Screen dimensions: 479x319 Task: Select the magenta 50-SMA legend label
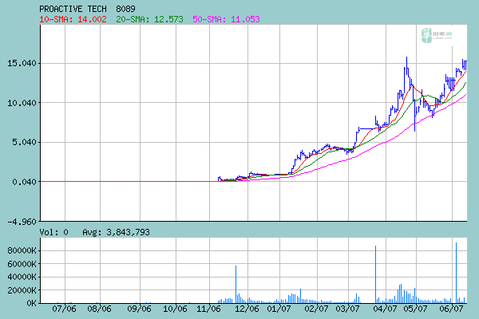click(x=226, y=19)
